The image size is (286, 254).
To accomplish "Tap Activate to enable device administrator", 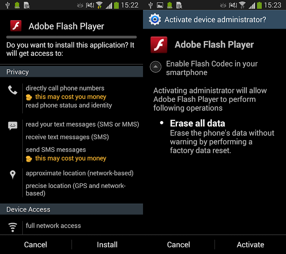I will click(x=250, y=245).
